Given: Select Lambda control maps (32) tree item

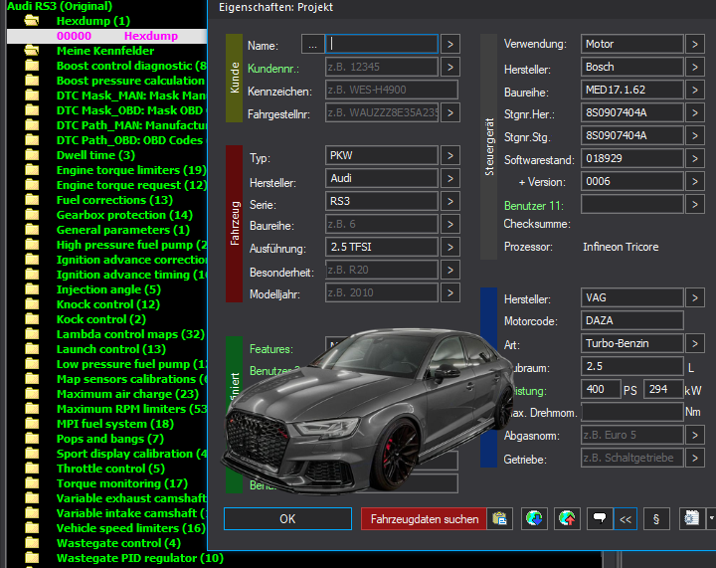Looking at the screenshot, I should click(130, 334).
